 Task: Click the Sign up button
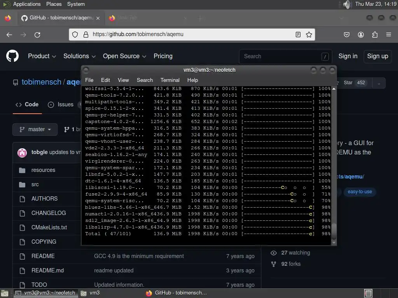(377, 56)
